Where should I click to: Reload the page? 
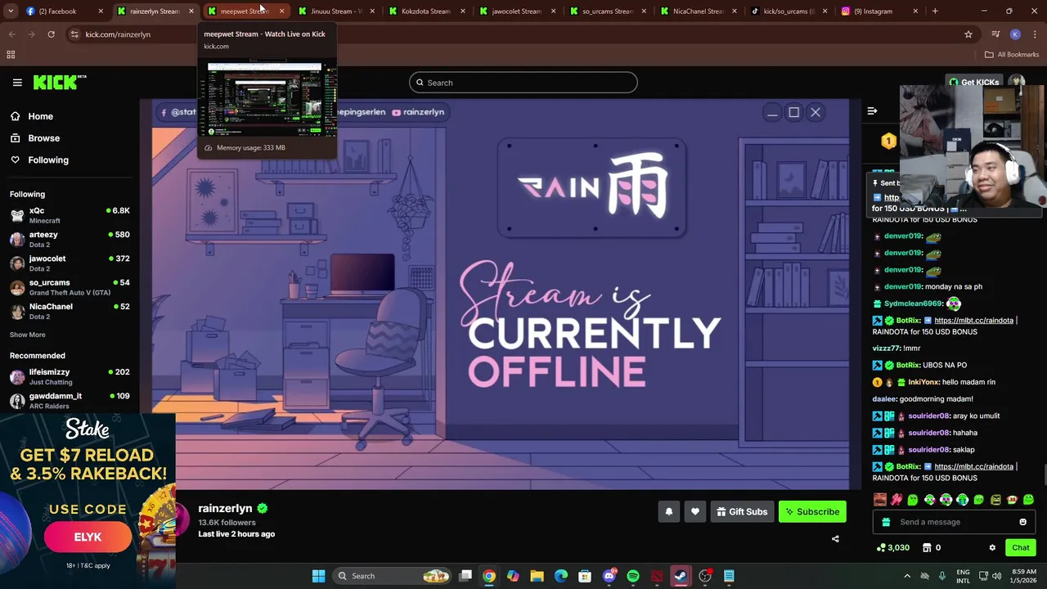coord(51,34)
